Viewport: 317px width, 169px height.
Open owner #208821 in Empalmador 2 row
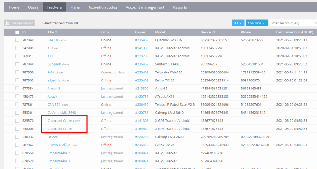142,153
